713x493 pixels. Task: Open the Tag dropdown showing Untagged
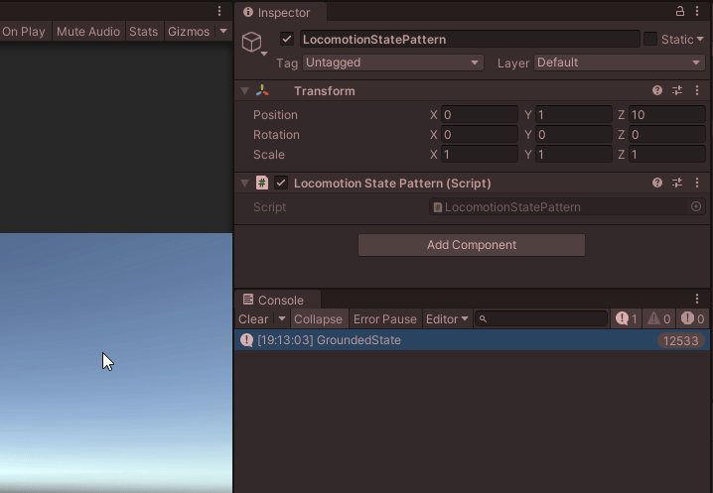[392, 62]
